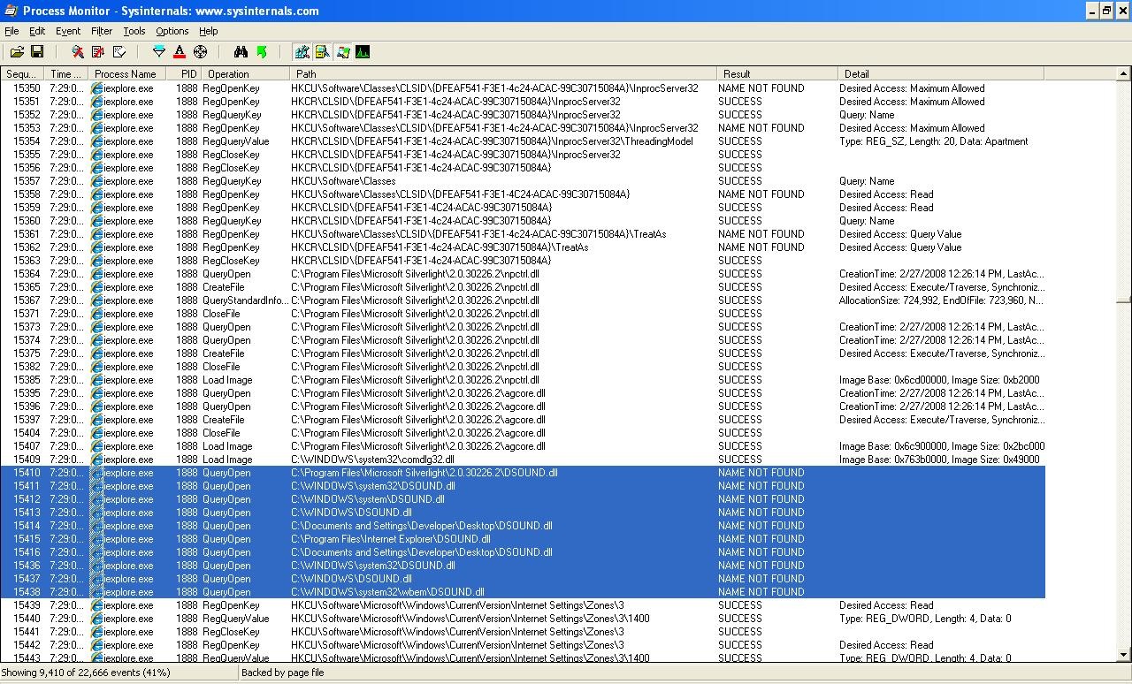The image size is (1132, 684).
Task: Open the Event menu
Action: (68, 31)
